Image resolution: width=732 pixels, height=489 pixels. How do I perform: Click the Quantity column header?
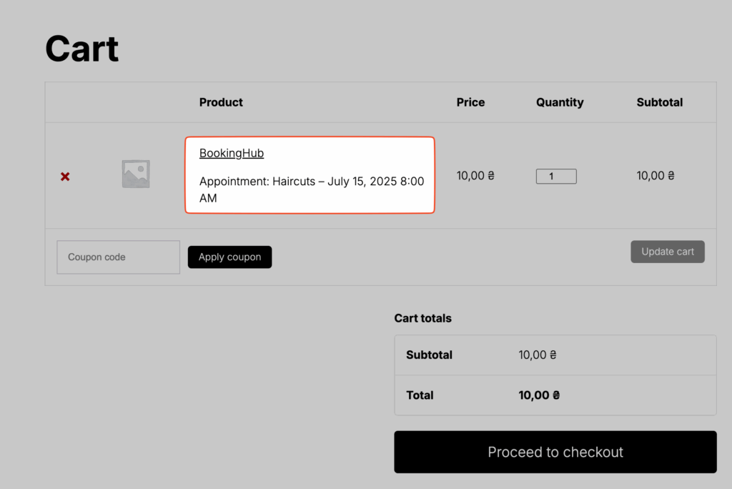point(560,102)
